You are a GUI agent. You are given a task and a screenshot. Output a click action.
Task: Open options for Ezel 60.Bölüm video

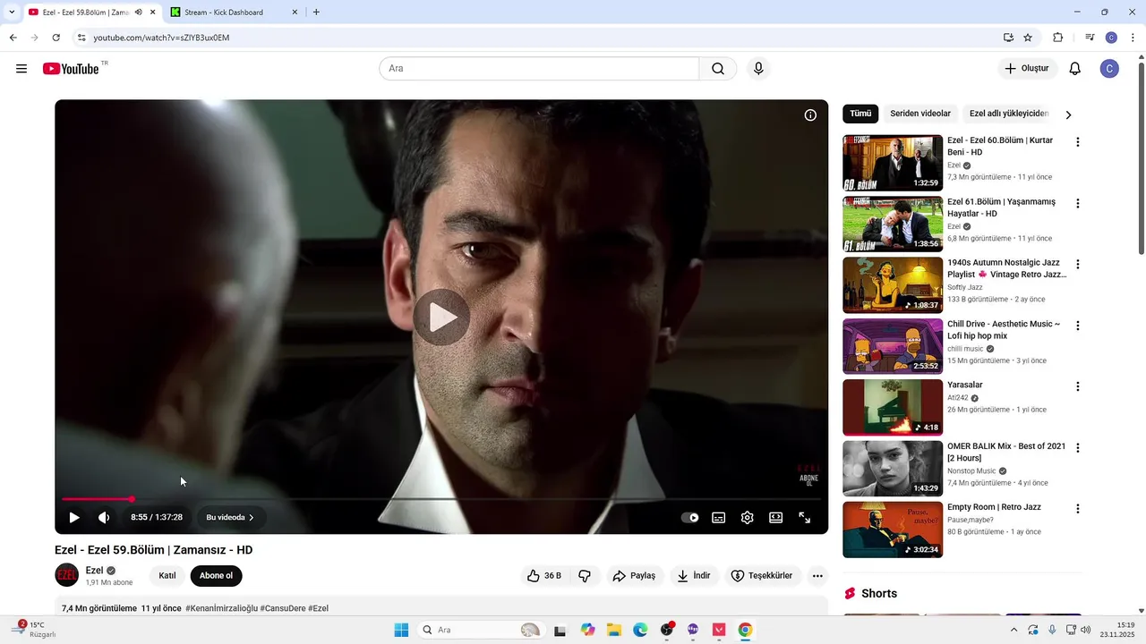pos(1078,142)
